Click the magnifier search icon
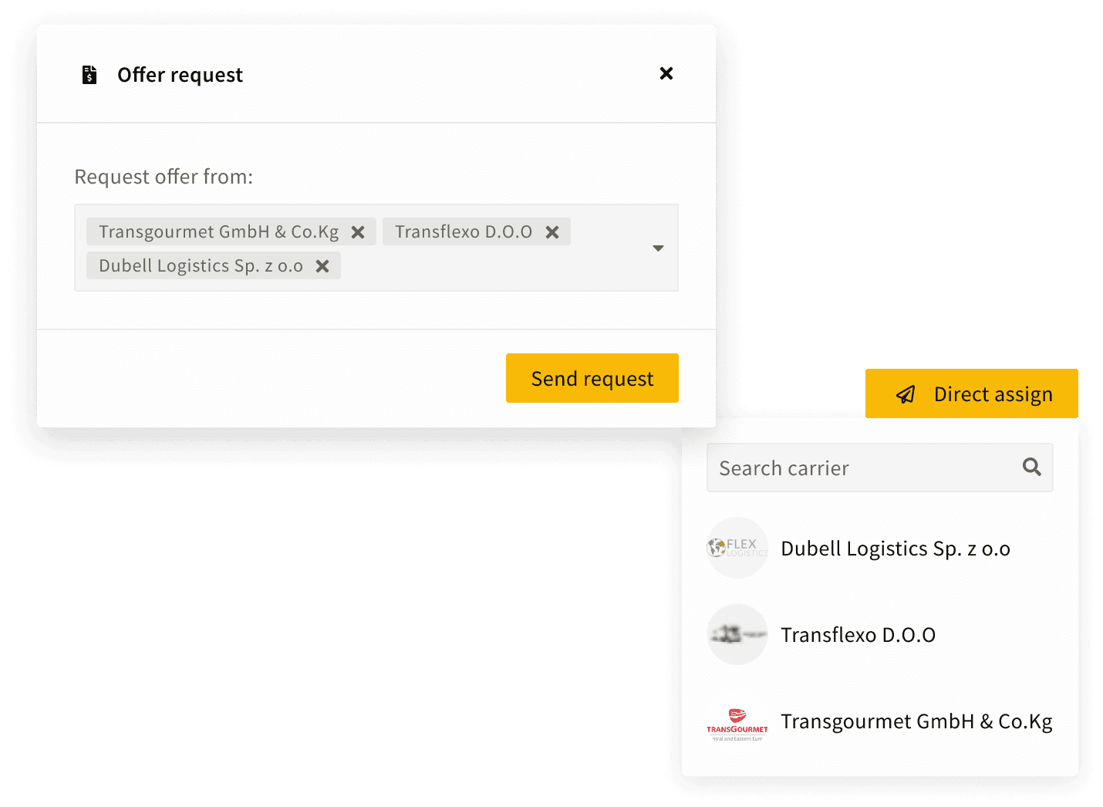The height and width of the screenshot is (807, 1103). (1031, 467)
